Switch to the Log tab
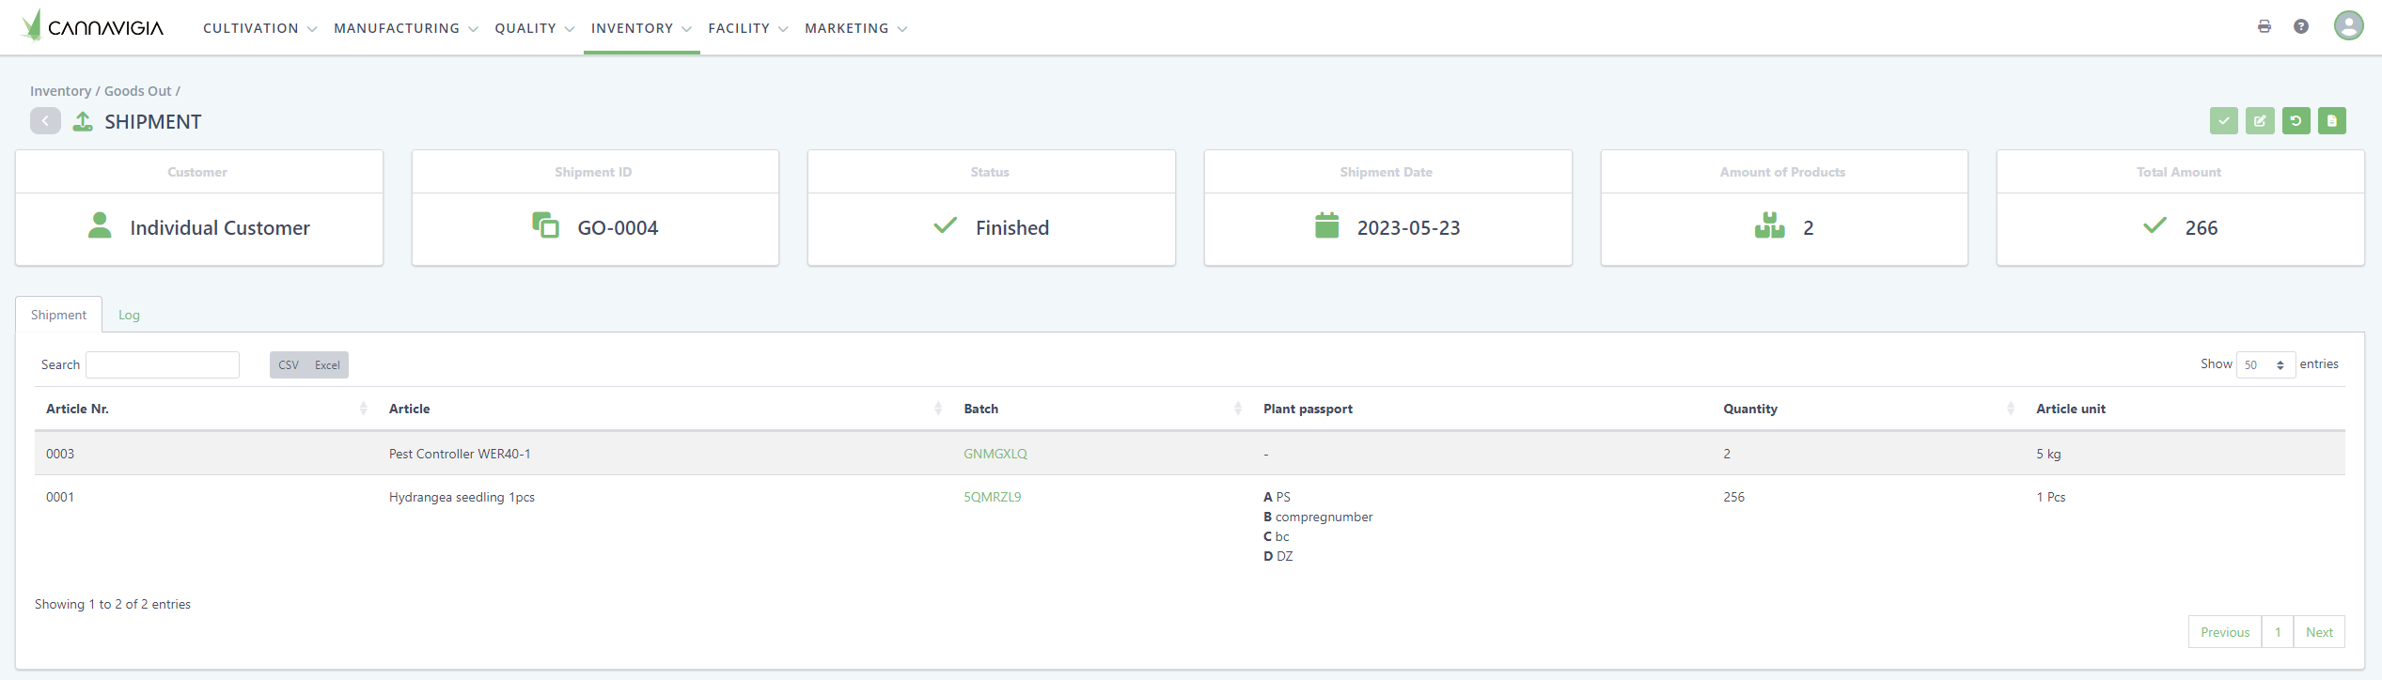 pyautogui.click(x=129, y=315)
